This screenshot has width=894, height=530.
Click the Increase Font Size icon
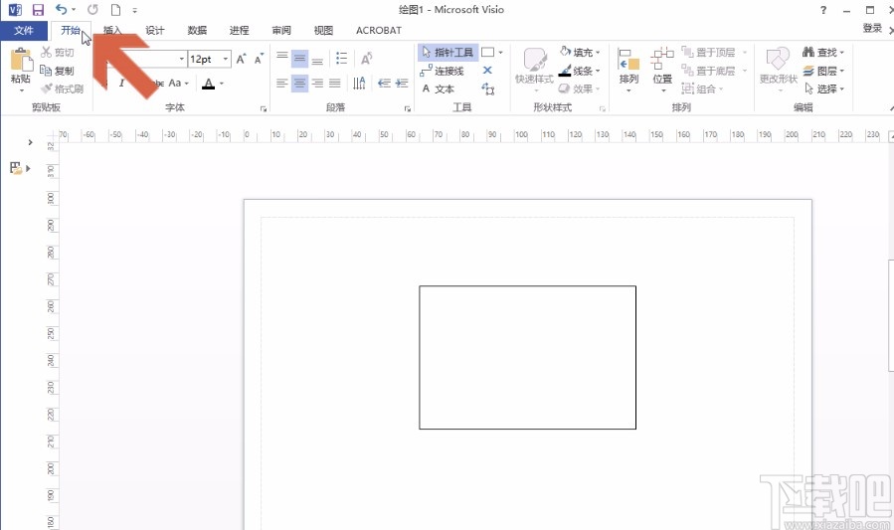(x=242, y=60)
